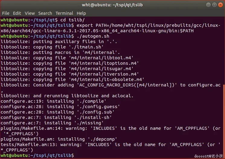
Task: Click the 'cd tslib/' command text
Action: coord(69,20)
